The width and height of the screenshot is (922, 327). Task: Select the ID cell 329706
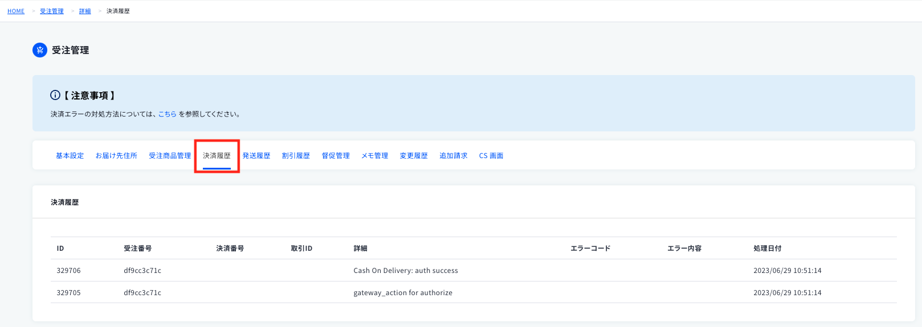pos(69,271)
